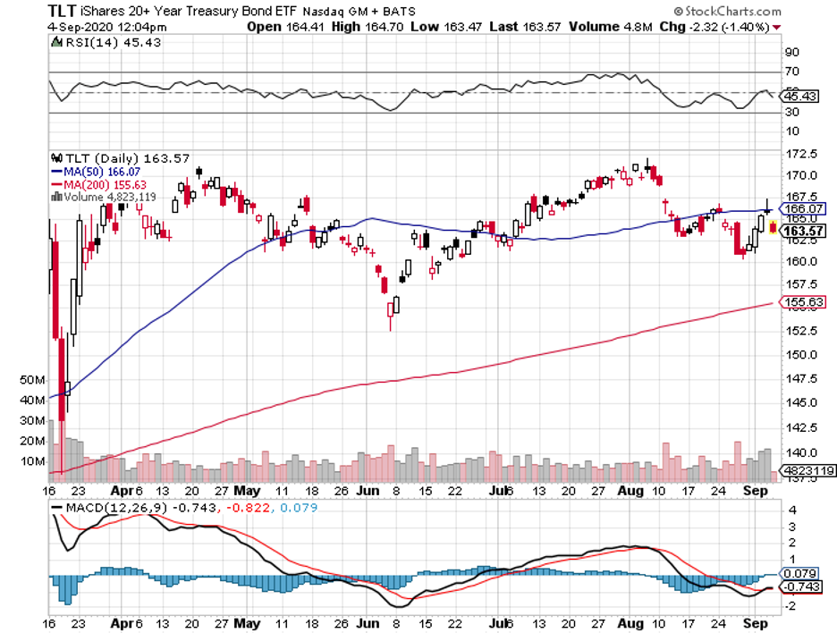Click the Sep label on the price chart axis
Image resolution: width=837 pixels, height=633 pixels.
tap(756, 491)
